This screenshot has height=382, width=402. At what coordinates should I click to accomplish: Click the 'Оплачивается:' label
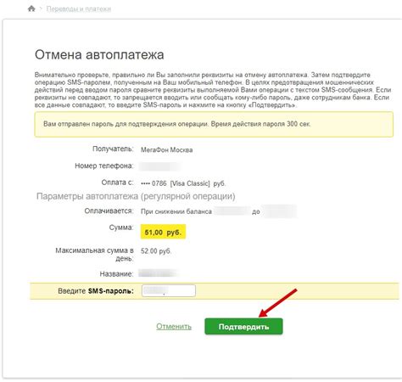tap(109, 211)
